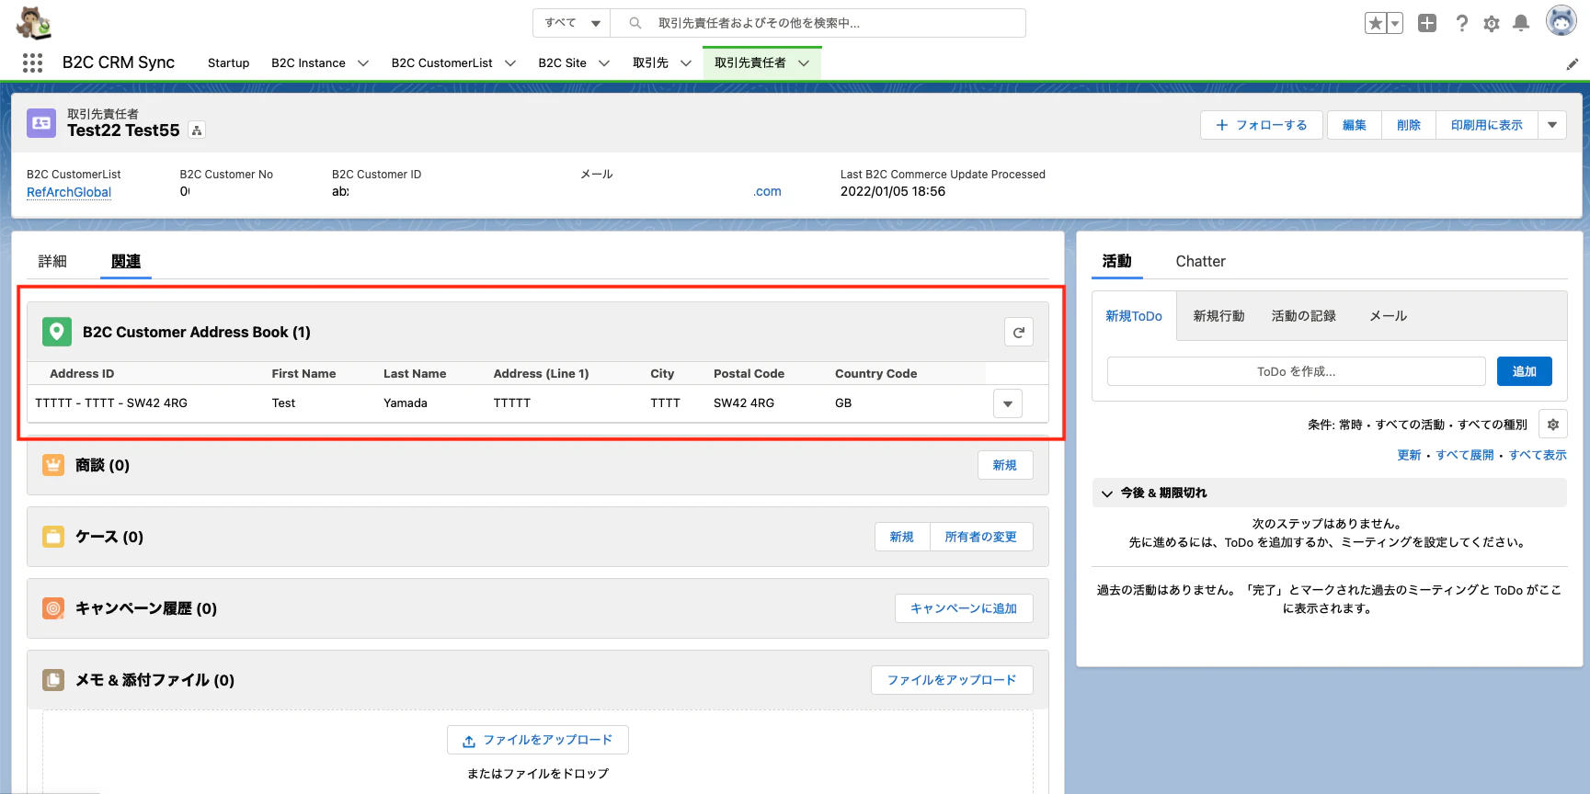Click the すべて展開 link
The height and width of the screenshot is (794, 1590).
click(x=1465, y=455)
